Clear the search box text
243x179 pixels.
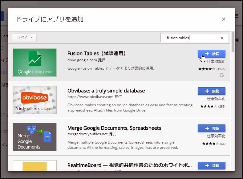[222, 38]
